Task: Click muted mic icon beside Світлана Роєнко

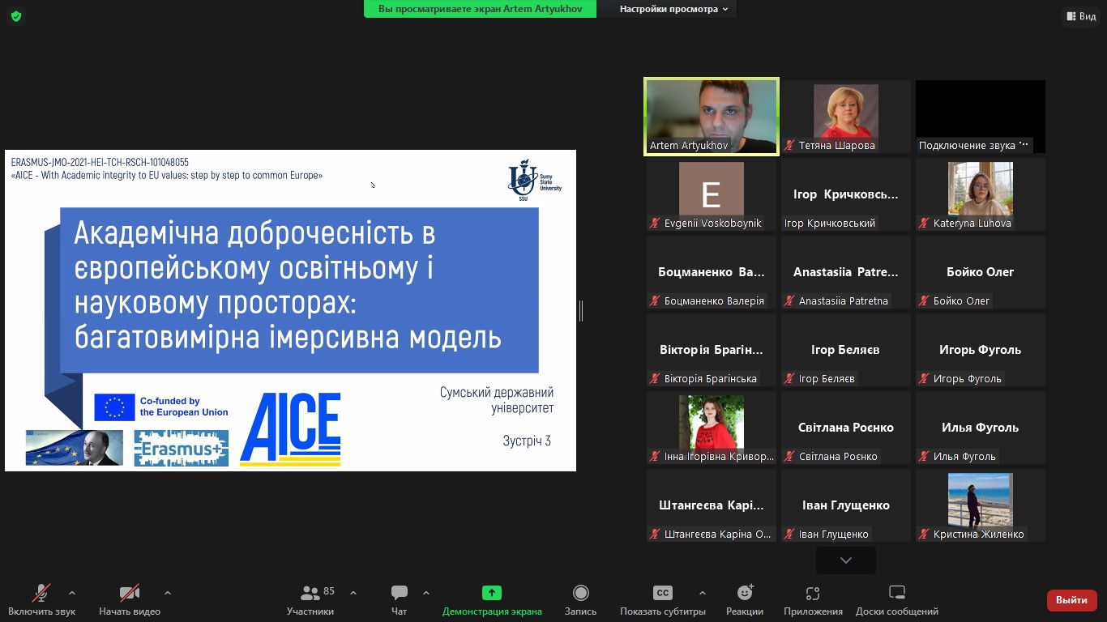Action: point(790,457)
